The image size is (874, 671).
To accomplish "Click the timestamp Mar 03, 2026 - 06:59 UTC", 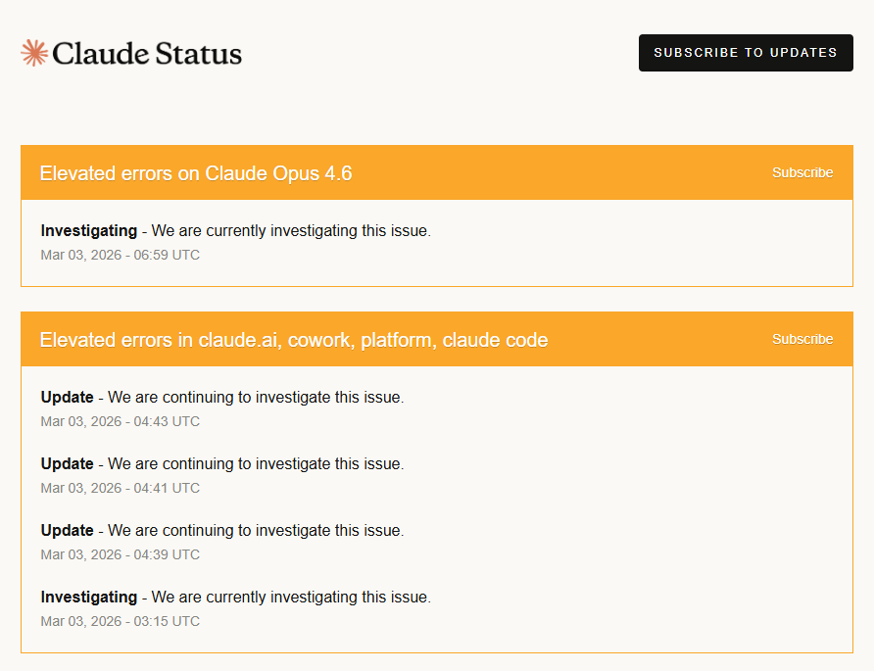I will pos(120,256).
